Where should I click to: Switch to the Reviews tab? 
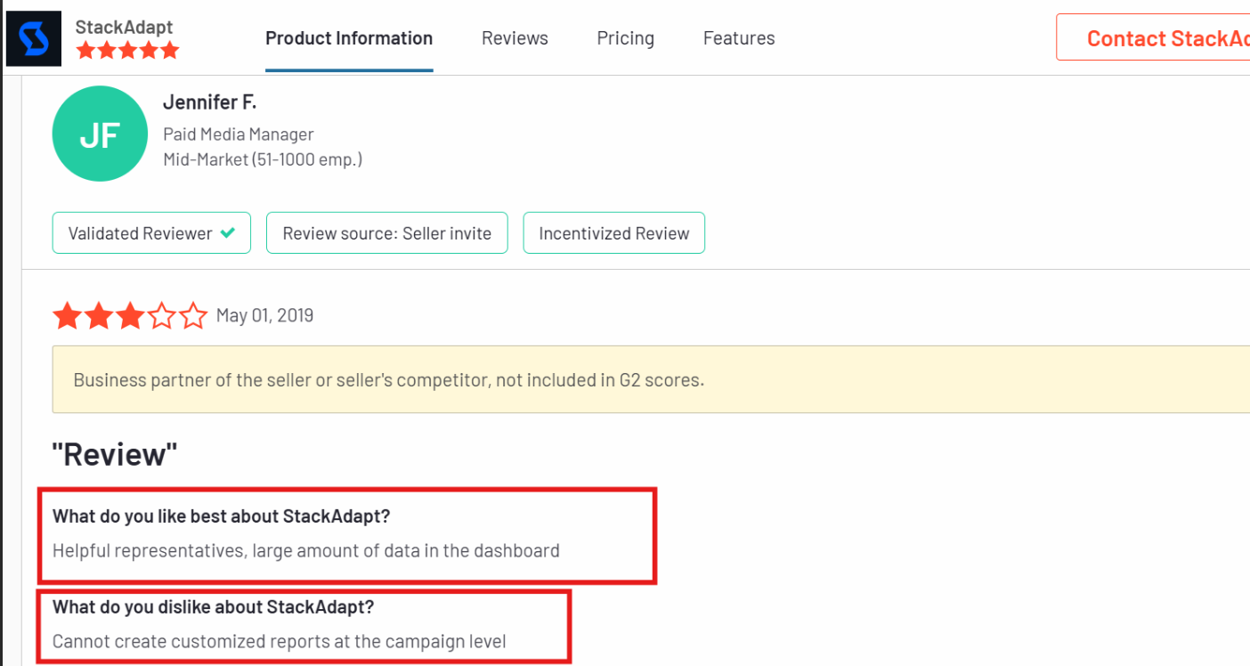pos(515,38)
